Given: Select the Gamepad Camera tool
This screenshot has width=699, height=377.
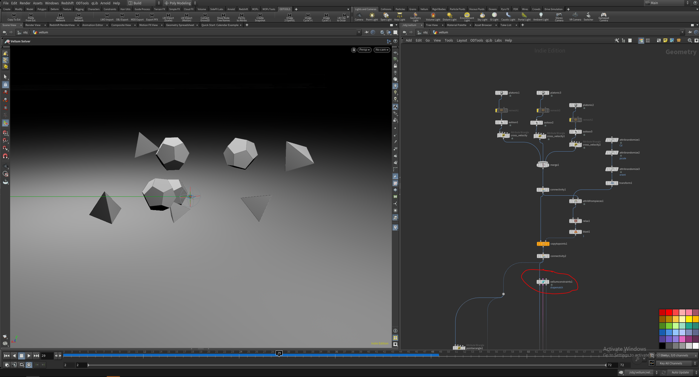Looking at the screenshot, I should (603, 17).
